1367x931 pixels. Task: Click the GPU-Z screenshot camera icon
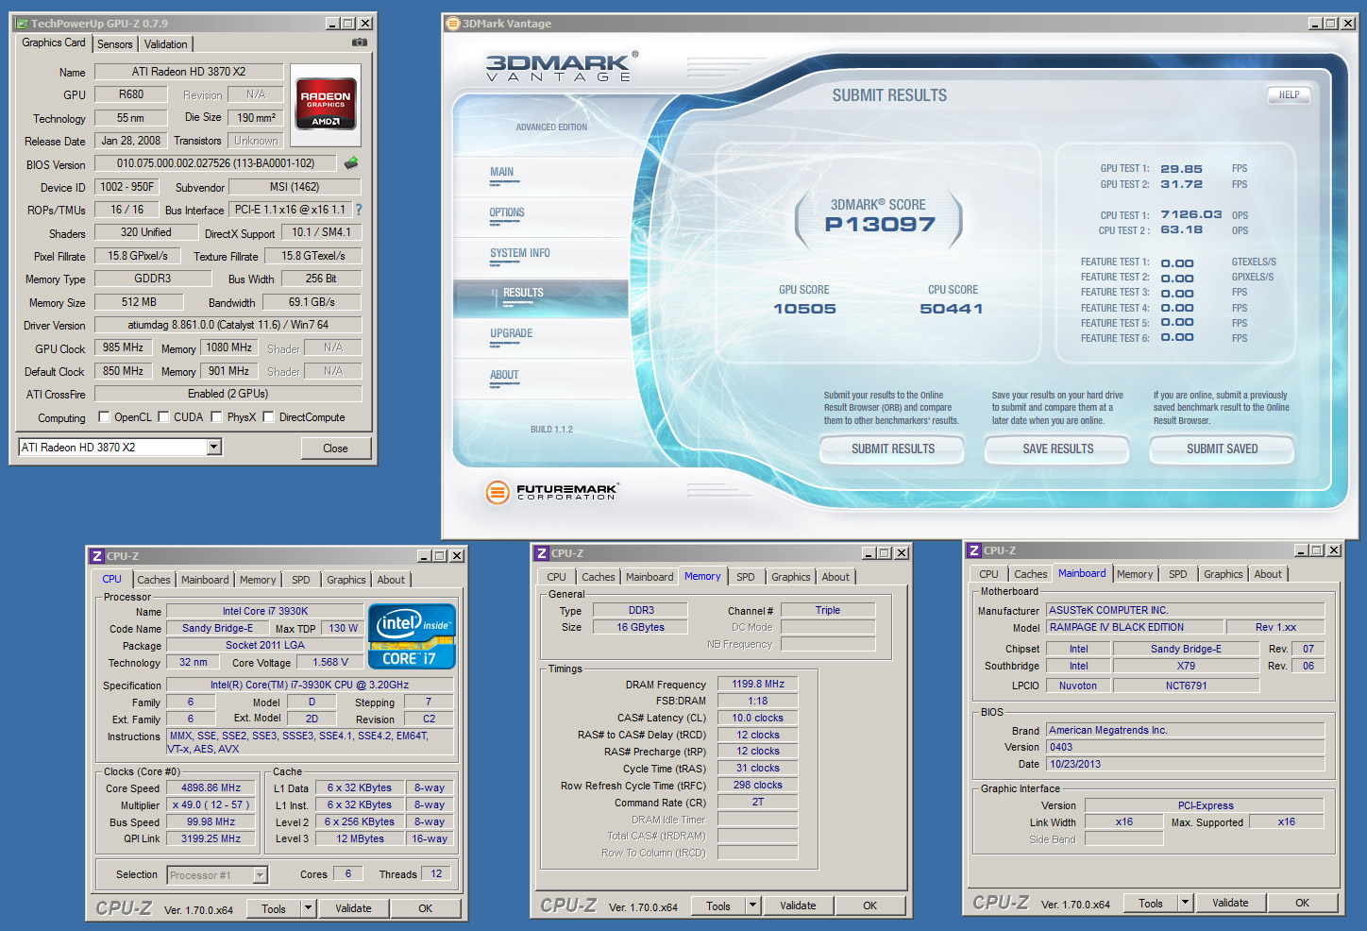[x=359, y=42]
